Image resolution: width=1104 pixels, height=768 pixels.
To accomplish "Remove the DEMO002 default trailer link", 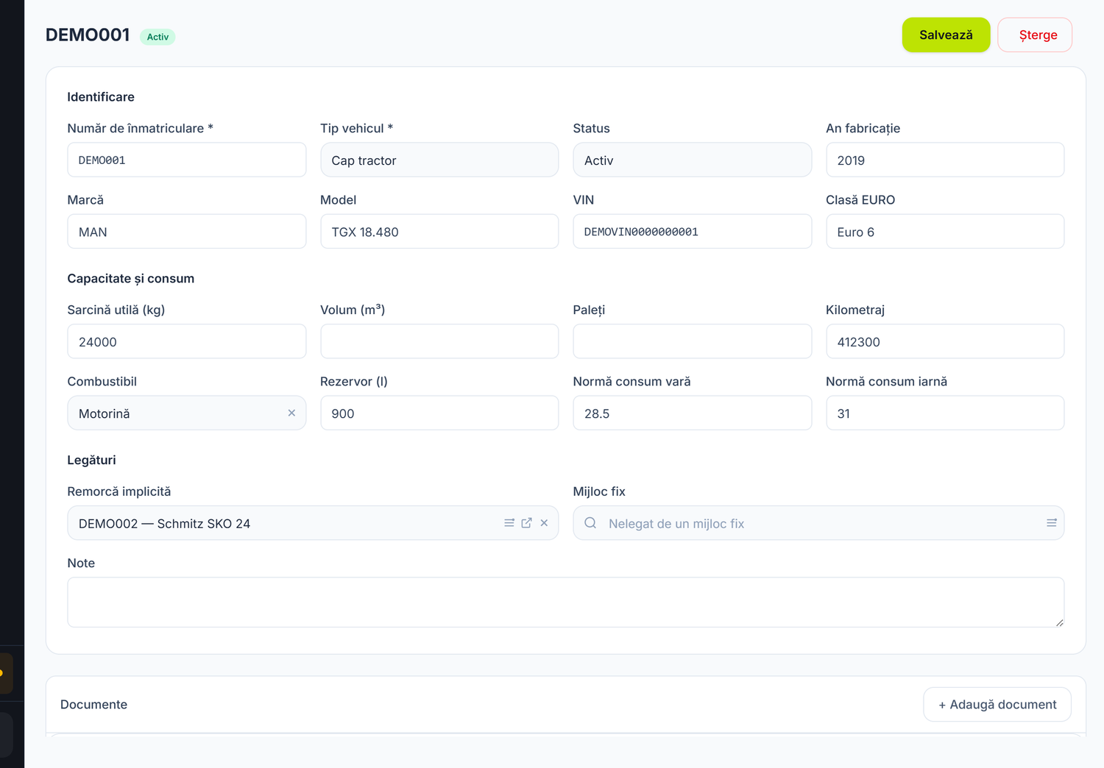I will pyautogui.click(x=545, y=523).
